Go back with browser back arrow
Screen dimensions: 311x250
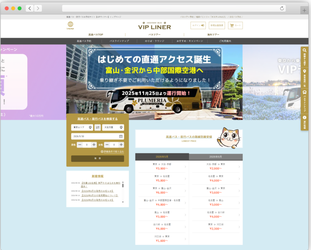click(x=30, y=8)
